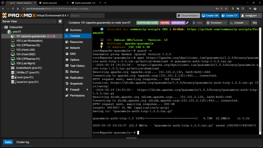Reload the page with browser refresh icon
The width and height of the screenshot is (263, 148).
(13, 8)
